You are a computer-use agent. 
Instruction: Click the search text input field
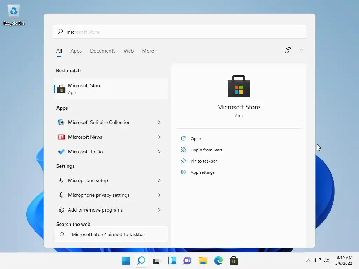coord(179,32)
